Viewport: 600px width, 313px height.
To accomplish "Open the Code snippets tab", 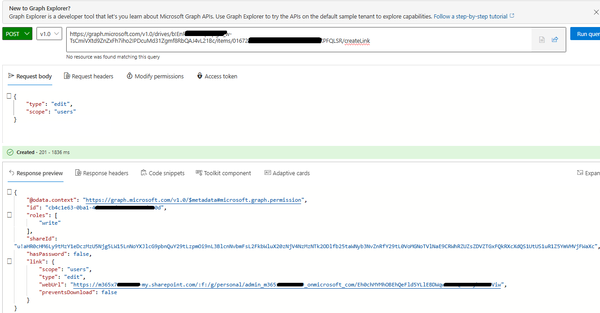I will [163, 173].
